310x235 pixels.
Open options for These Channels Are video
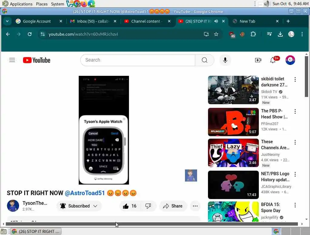pyautogui.click(x=295, y=142)
